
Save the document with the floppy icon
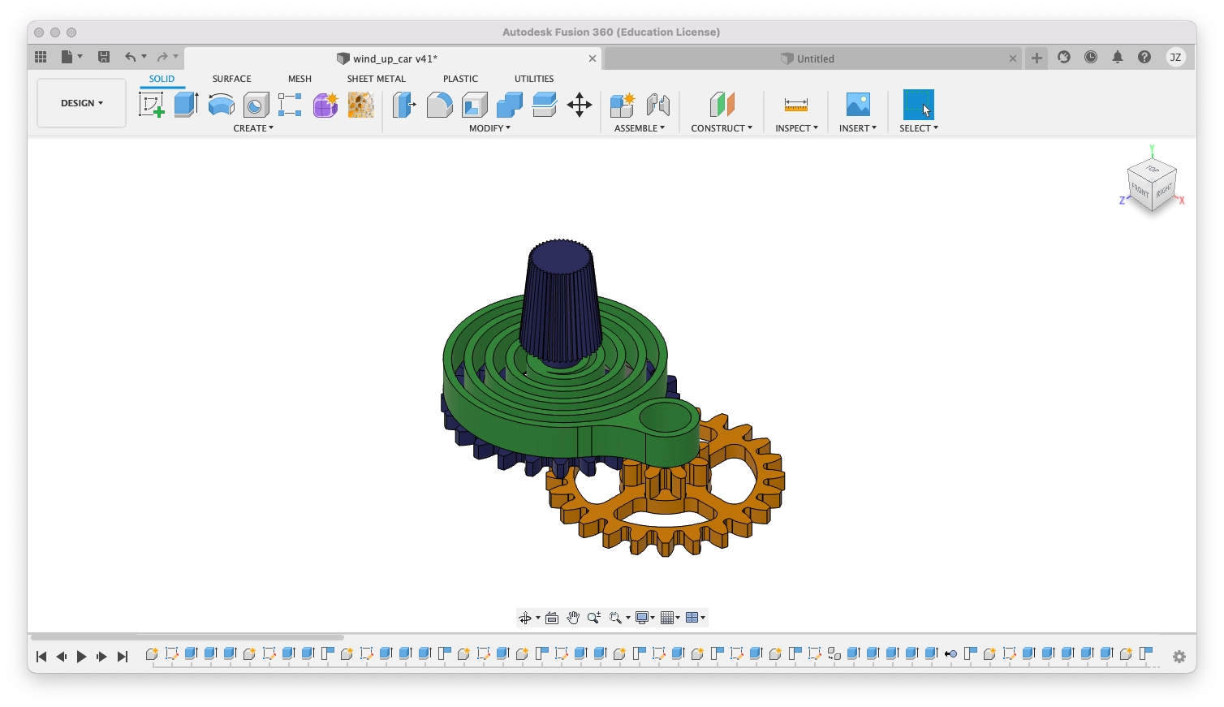point(104,57)
